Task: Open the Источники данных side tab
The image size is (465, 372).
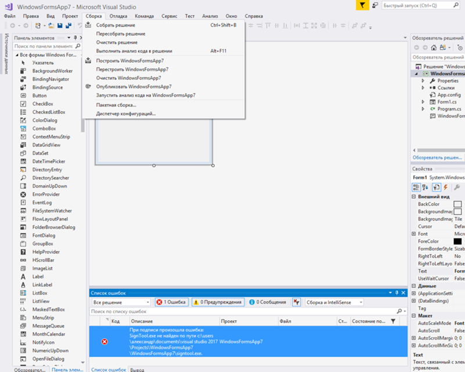Action: (6, 54)
